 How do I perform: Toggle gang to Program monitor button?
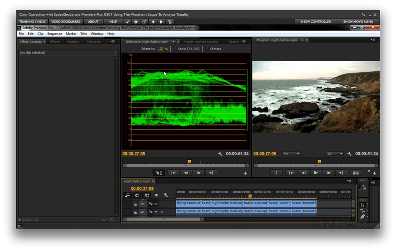click(159, 173)
